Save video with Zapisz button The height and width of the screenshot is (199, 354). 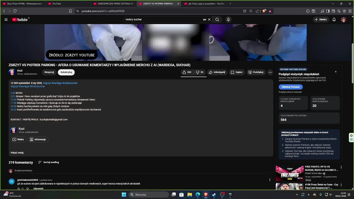pyautogui.click(x=237, y=72)
